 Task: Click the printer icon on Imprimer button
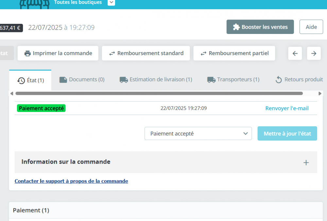[27, 54]
